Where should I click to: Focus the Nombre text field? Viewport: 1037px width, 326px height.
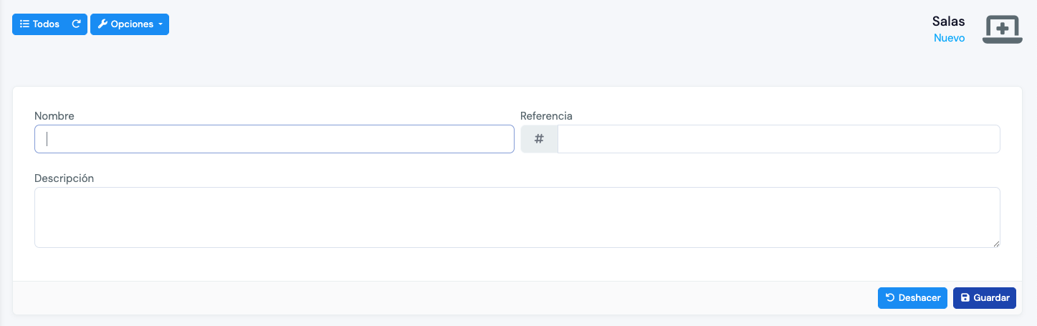tap(274, 139)
